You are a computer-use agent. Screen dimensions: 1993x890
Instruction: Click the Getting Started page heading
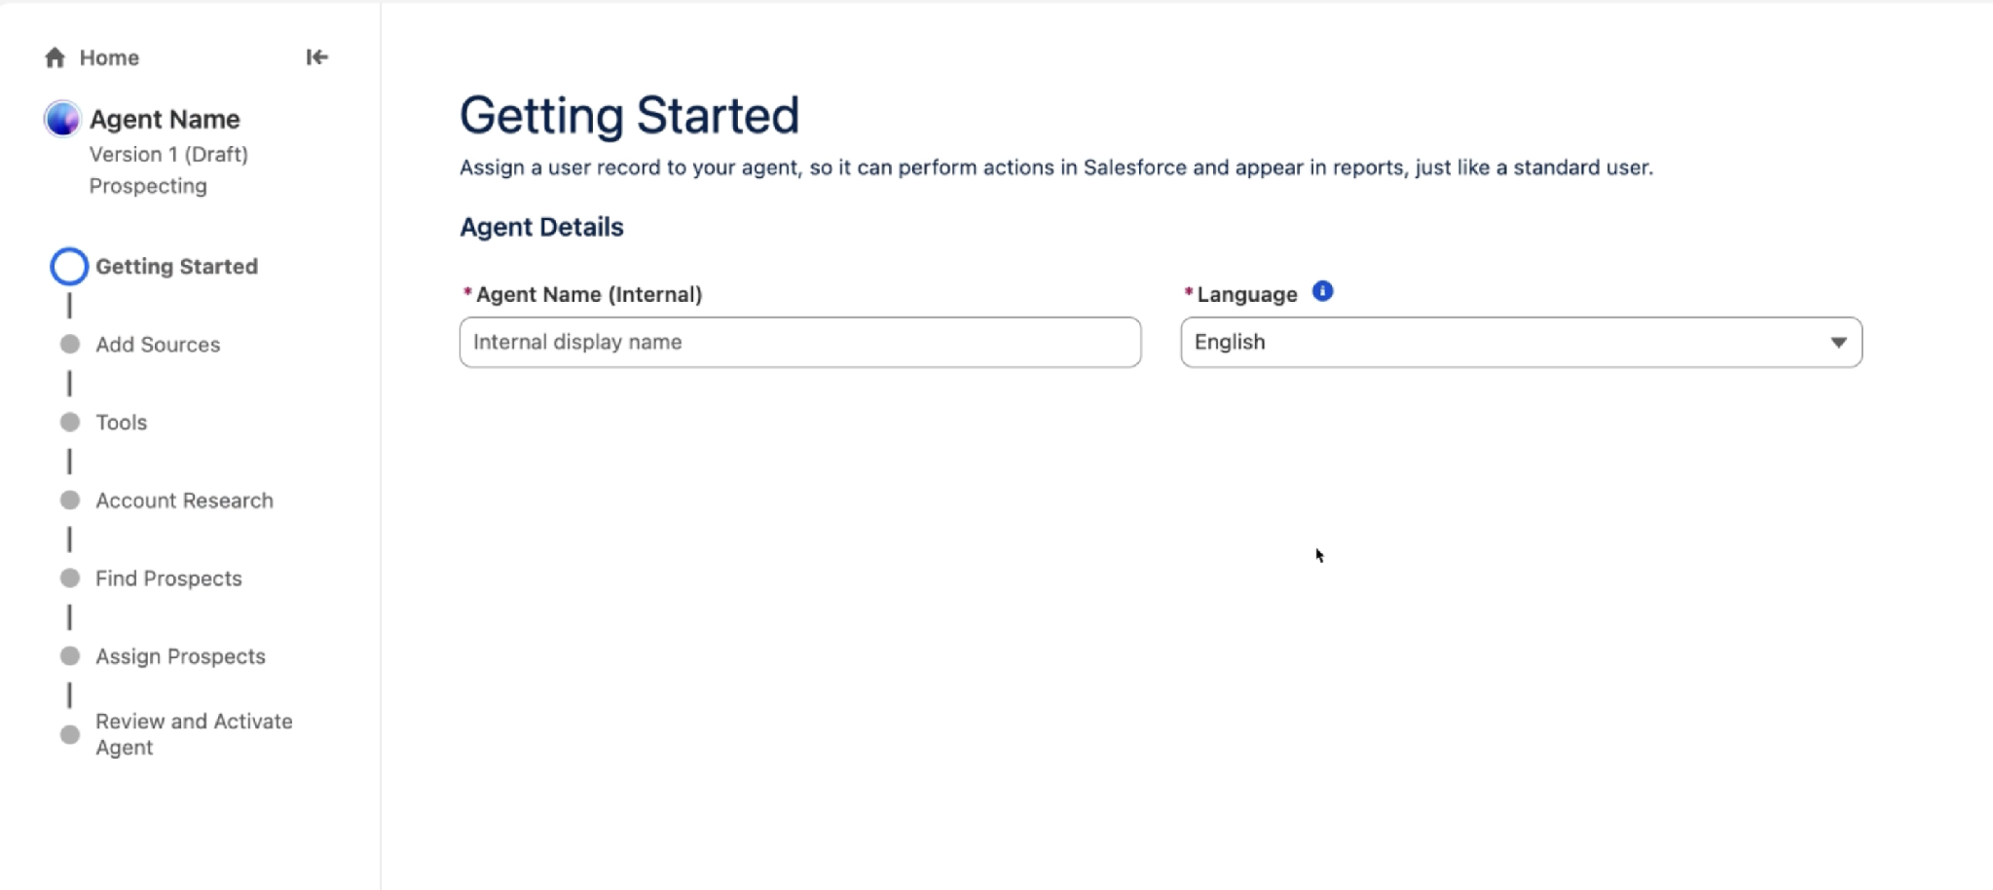pyautogui.click(x=629, y=115)
